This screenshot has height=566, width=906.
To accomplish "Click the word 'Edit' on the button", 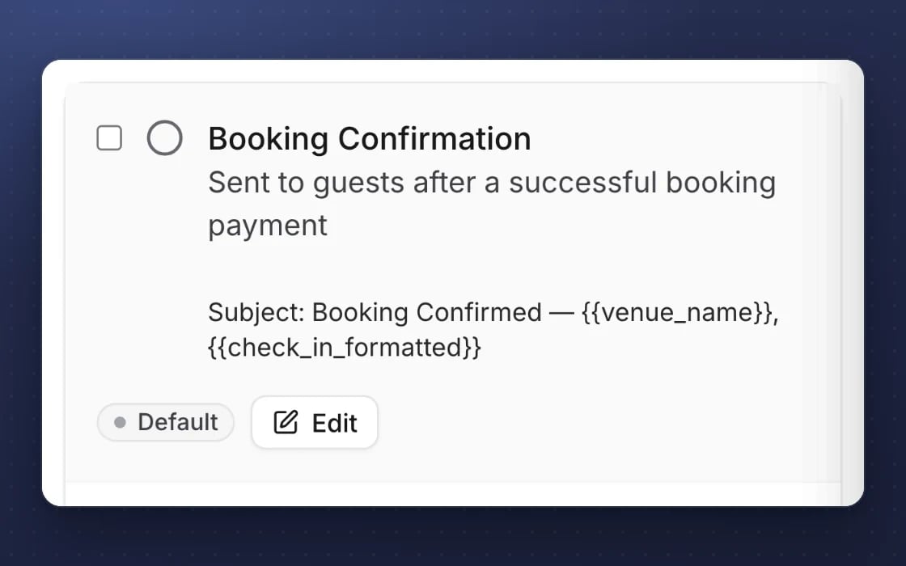I will [x=335, y=424].
